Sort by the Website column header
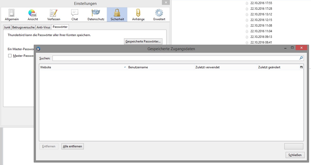This screenshot has width=311, height=165. [x=83, y=67]
